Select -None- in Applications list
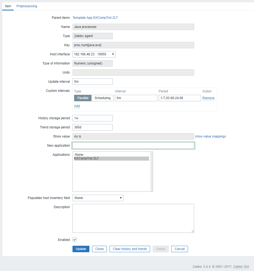254x271 pixels. tap(79, 155)
